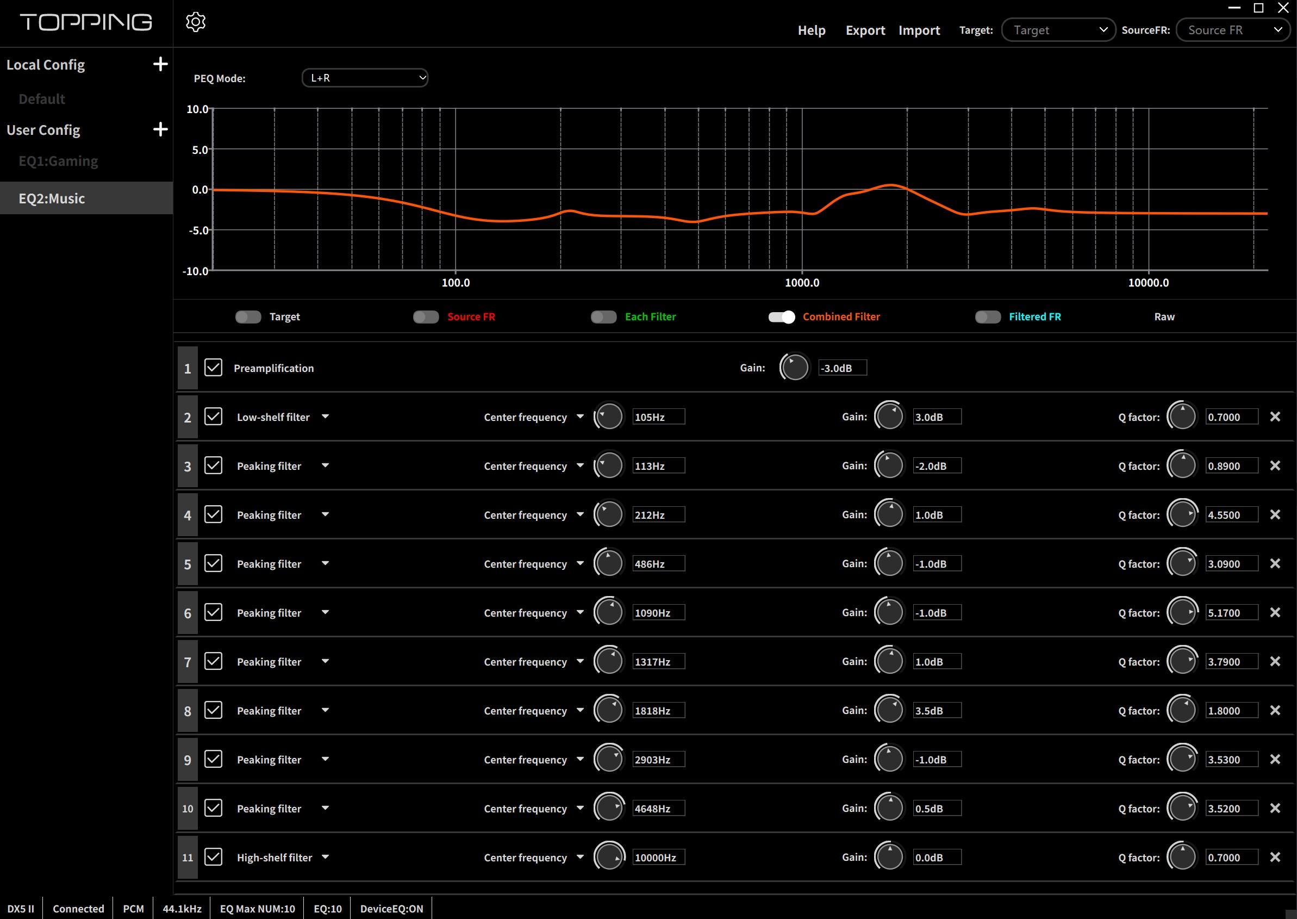The height and width of the screenshot is (919, 1297).
Task: Click the Export button
Action: tap(865, 30)
